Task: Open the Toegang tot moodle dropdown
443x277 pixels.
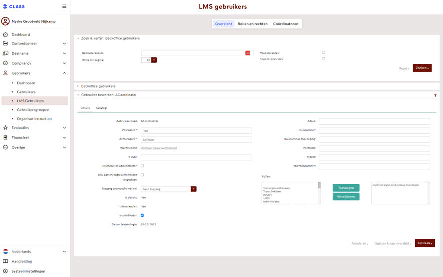Action: point(193,189)
